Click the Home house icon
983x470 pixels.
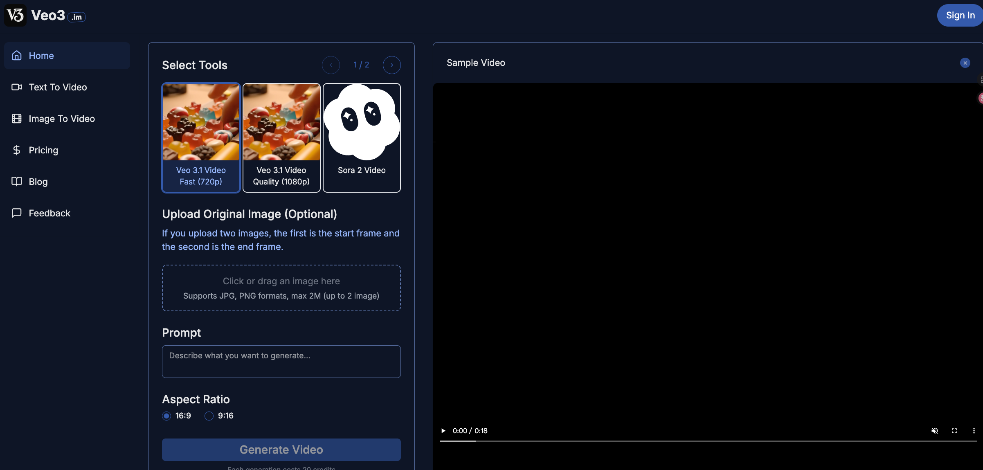pyautogui.click(x=16, y=56)
